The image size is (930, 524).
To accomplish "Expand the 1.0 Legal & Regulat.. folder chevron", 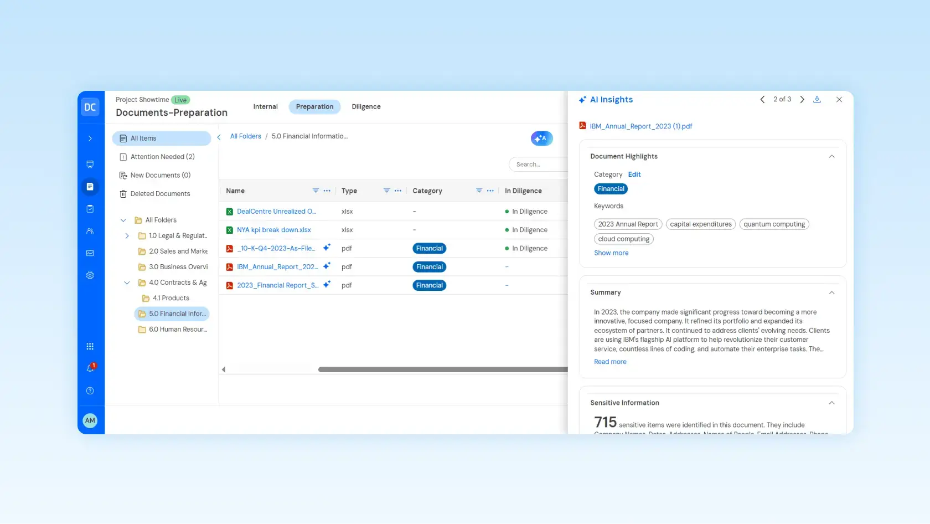I will pyautogui.click(x=127, y=236).
